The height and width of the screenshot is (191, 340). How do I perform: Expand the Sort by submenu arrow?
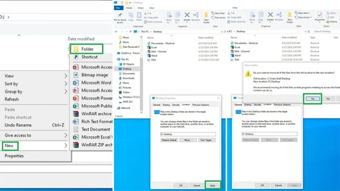pyautogui.click(x=66, y=84)
